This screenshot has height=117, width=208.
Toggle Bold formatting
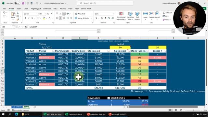point(25,18)
